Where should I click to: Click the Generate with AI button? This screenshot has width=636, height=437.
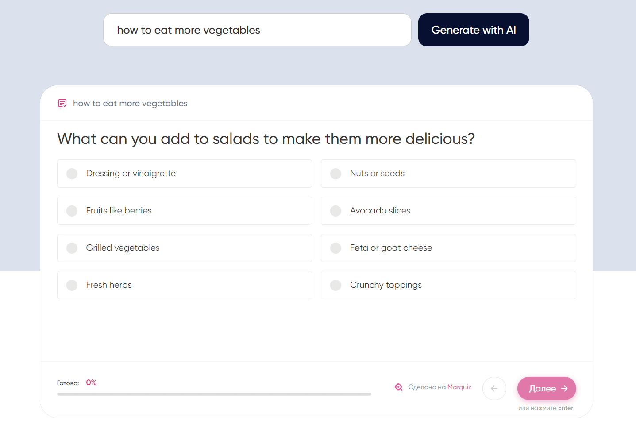pos(473,30)
